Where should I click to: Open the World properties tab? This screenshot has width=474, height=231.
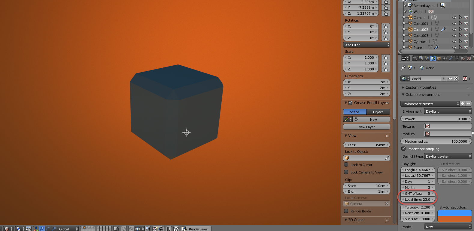433,58
